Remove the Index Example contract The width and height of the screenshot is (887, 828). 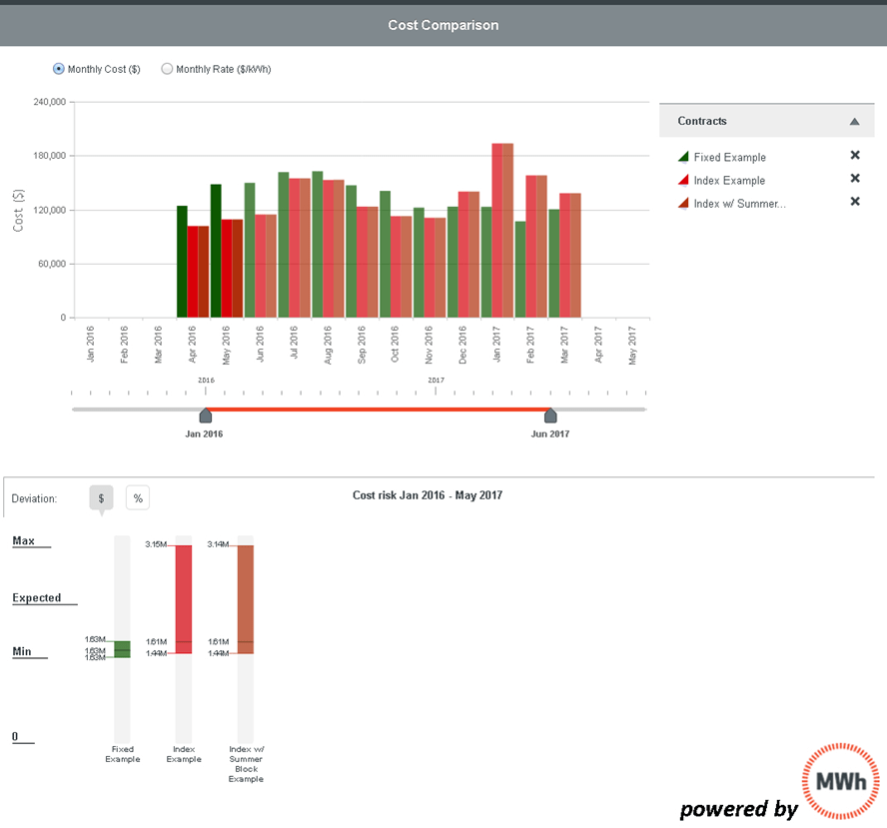(x=854, y=179)
